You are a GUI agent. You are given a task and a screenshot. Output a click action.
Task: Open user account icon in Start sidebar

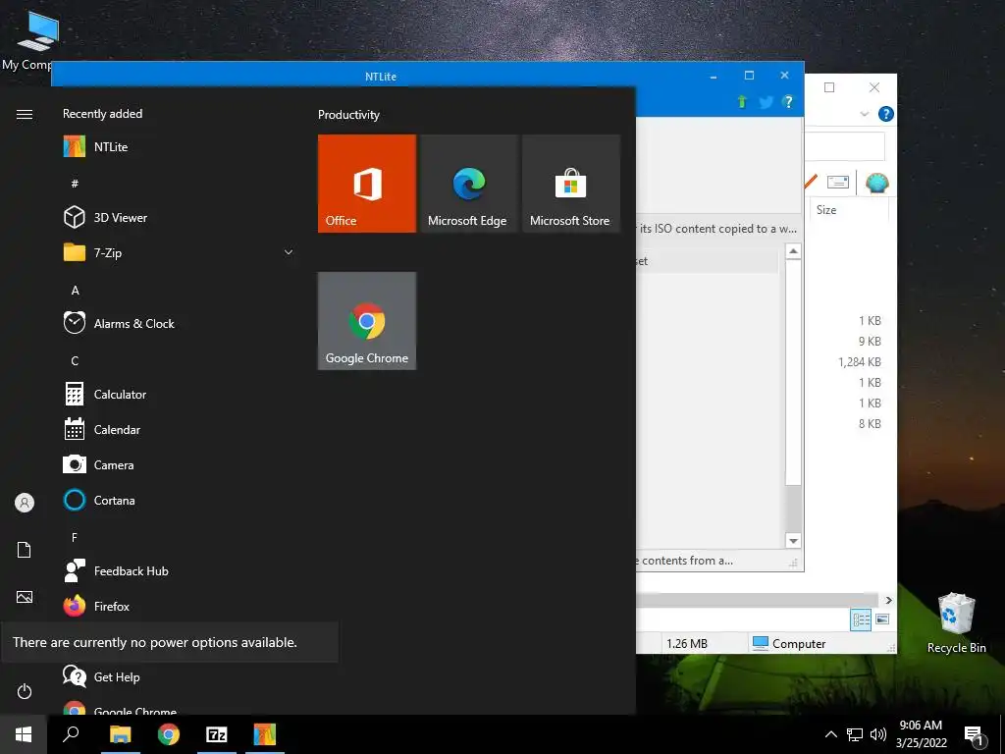(25, 503)
